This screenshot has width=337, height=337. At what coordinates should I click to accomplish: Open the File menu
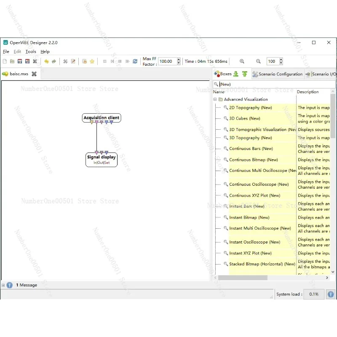[6, 51]
